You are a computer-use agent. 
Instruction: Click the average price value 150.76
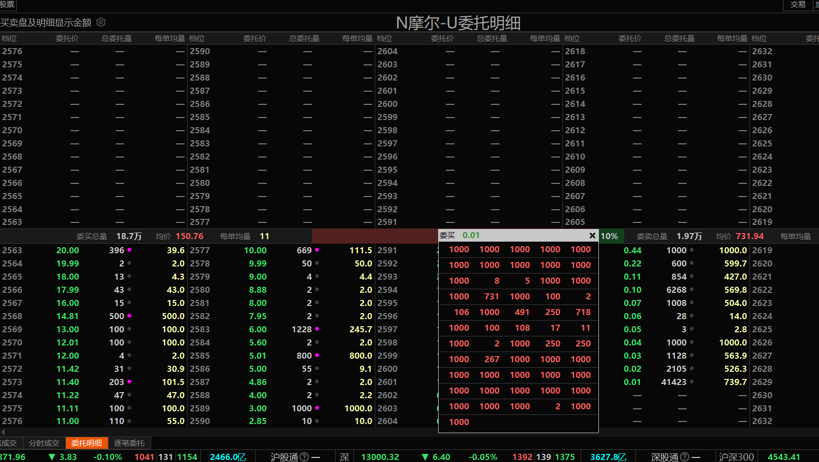click(190, 236)
